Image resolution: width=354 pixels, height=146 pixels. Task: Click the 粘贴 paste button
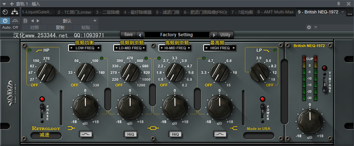[86, 28]
